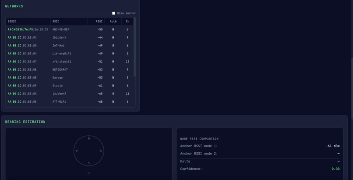This screenshot has width=353, height=180.
Task: Select the ANCHOR-REF network row
Action: (70, 29)
